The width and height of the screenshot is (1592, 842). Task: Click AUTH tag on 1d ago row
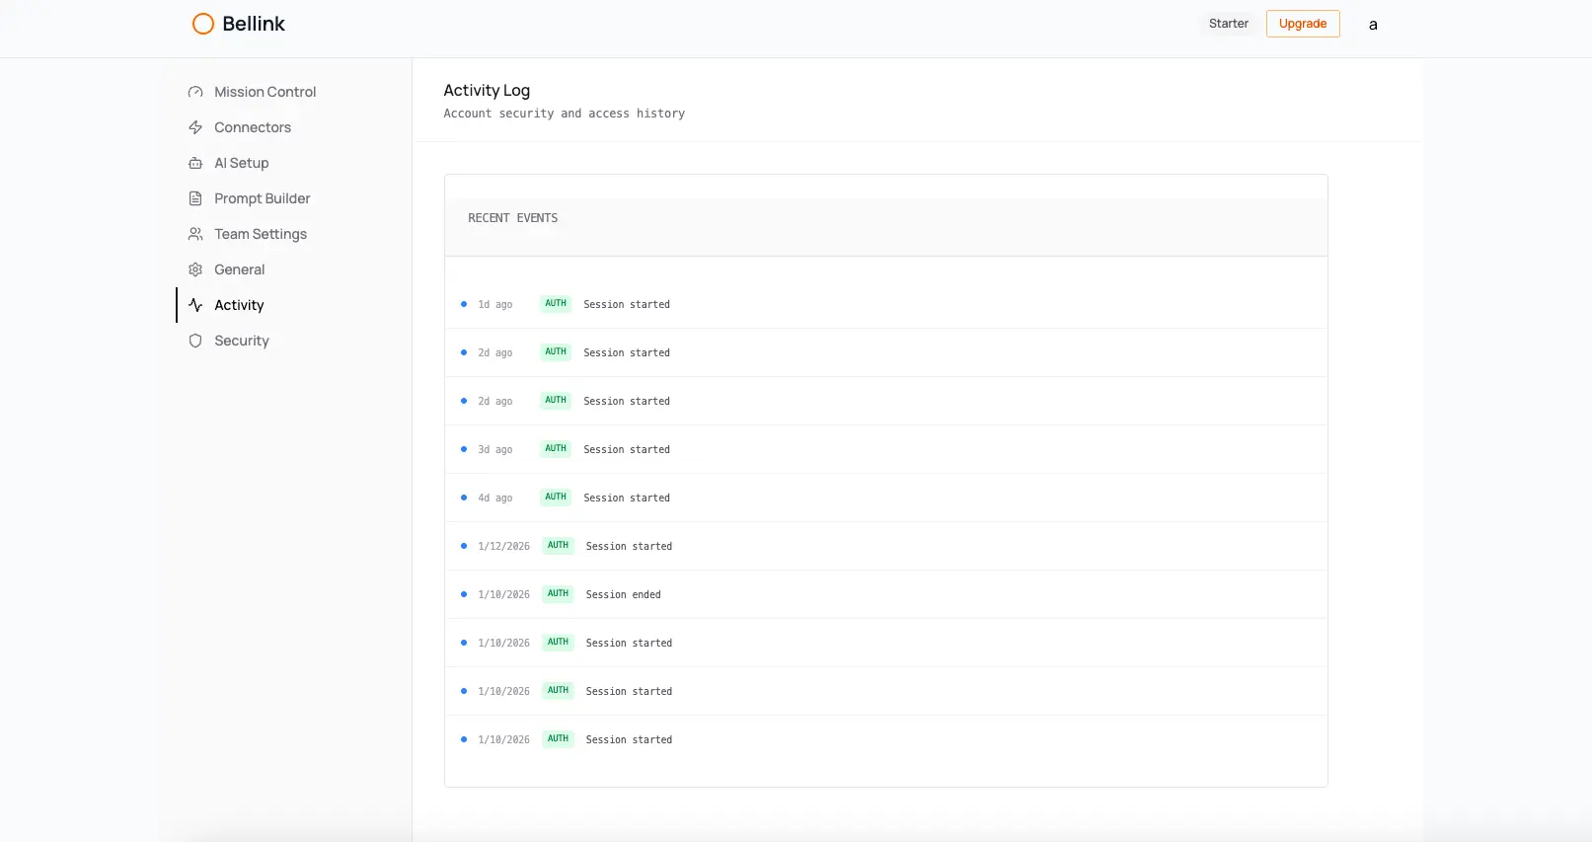(556, 303)
